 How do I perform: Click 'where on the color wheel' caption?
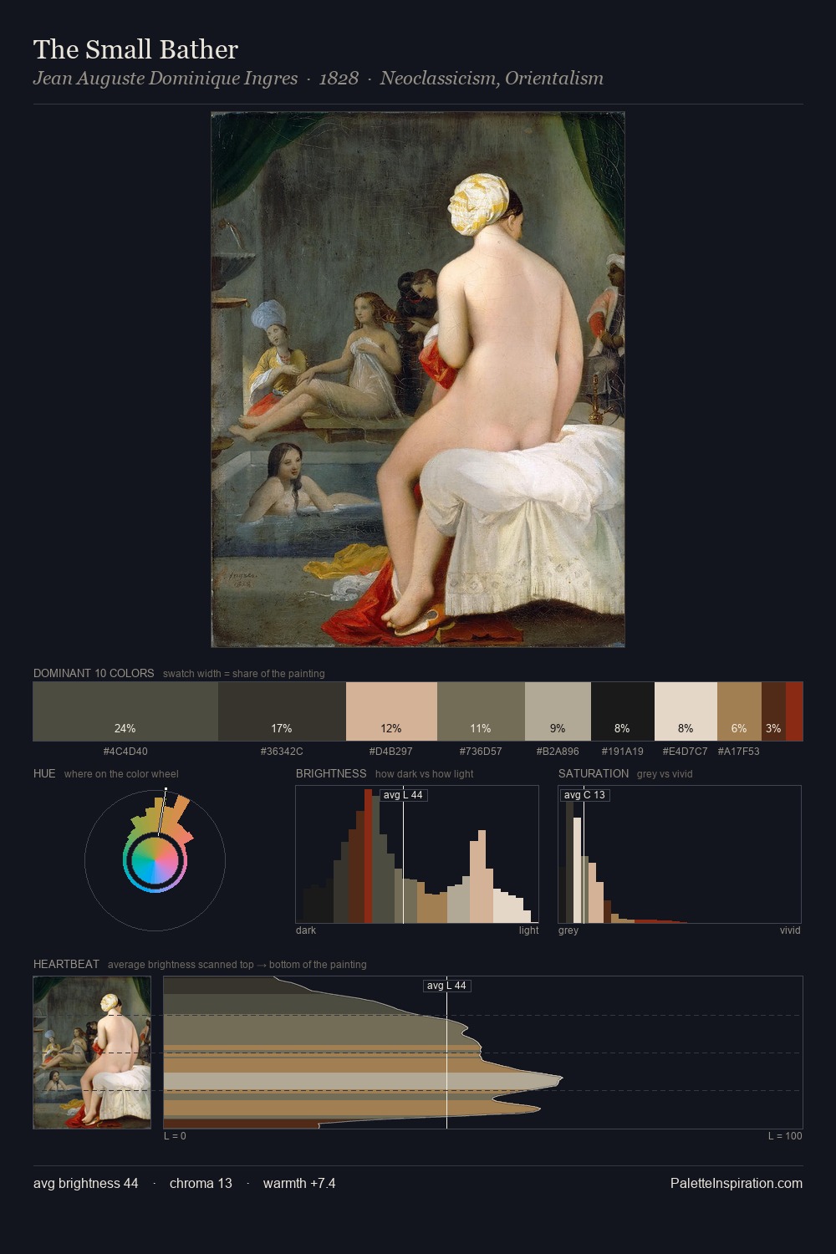pyautogui.click(x=121, y=774)
